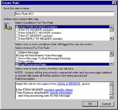Viewport: 118px width, 110px height.
Task: Close the Create Rule dialog
Action: point(114,3)
